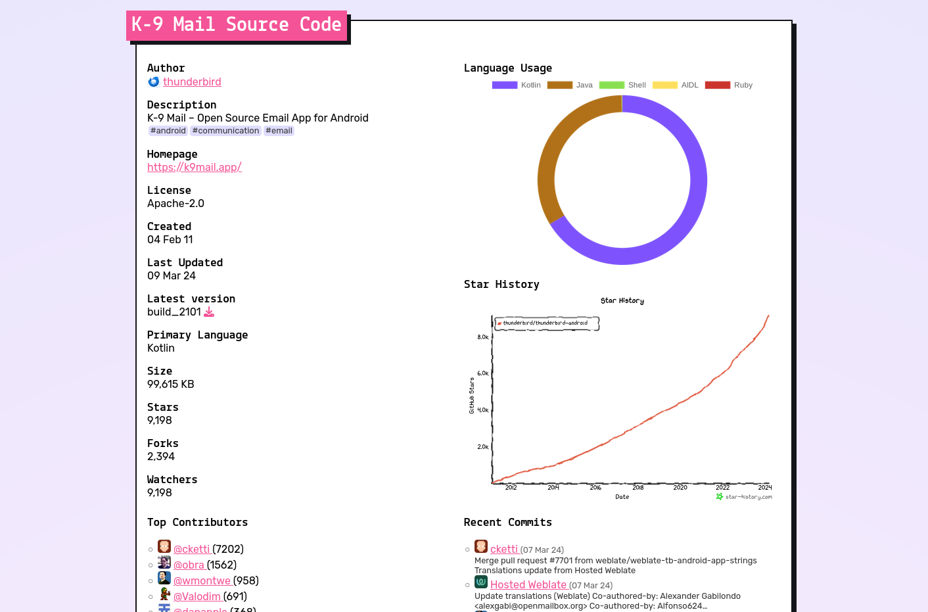This screenshot has height=612, width=928.
Task: Click Valodim's contributor avatar
Action: pos(164,594)
